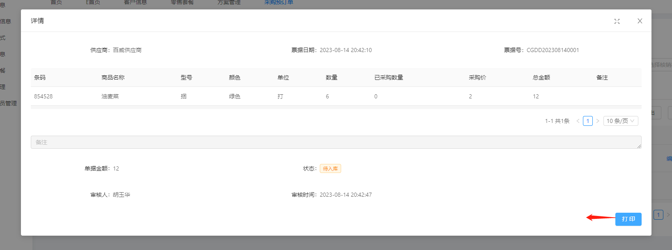Click the 商品名称 column header
Viewport: 672px width, 250px height.
tap(113, 77)
